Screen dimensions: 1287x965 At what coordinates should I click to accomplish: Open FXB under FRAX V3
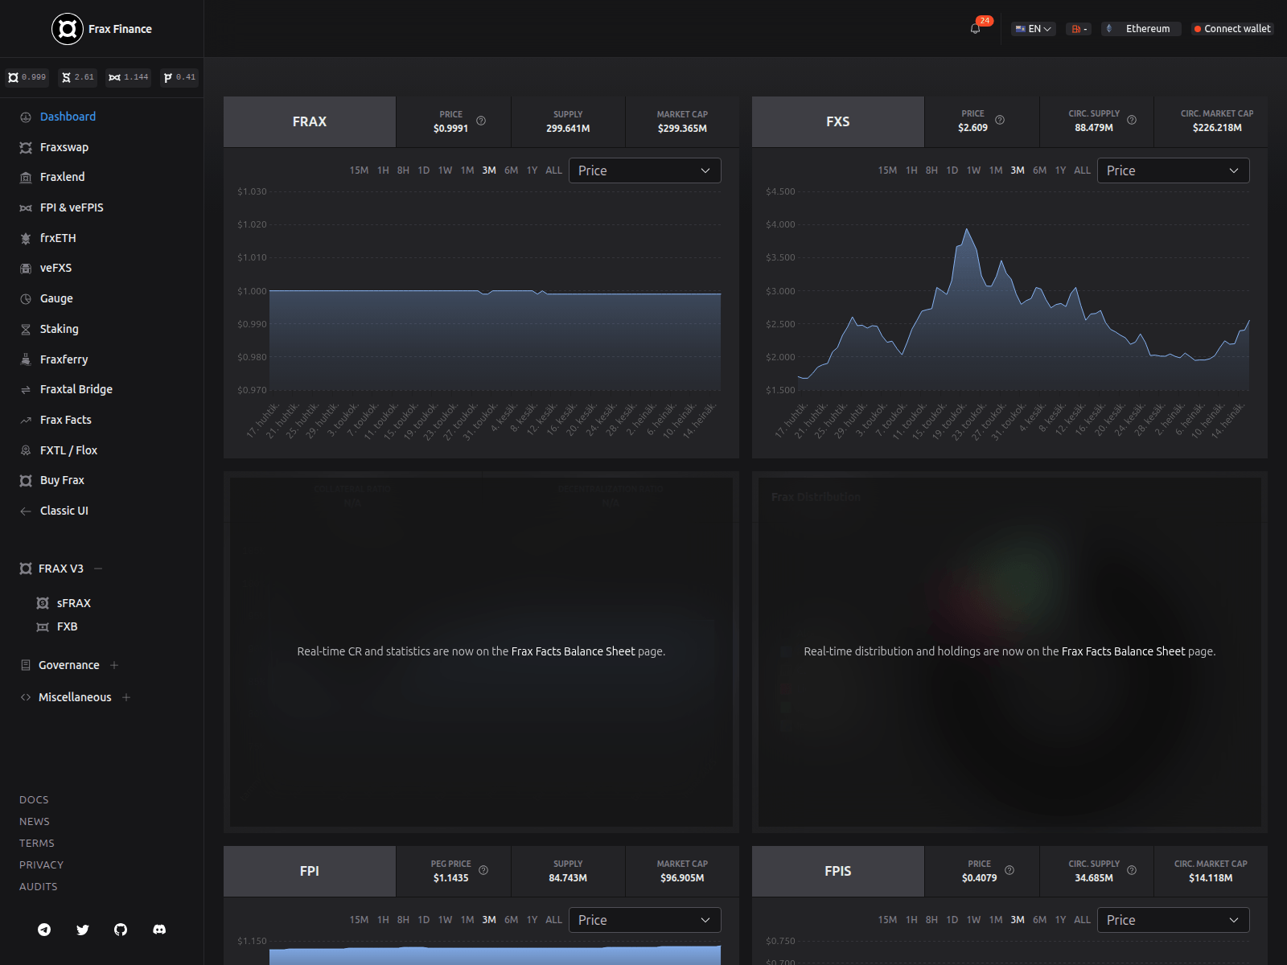pyautogui.click(x=67, y=626)
